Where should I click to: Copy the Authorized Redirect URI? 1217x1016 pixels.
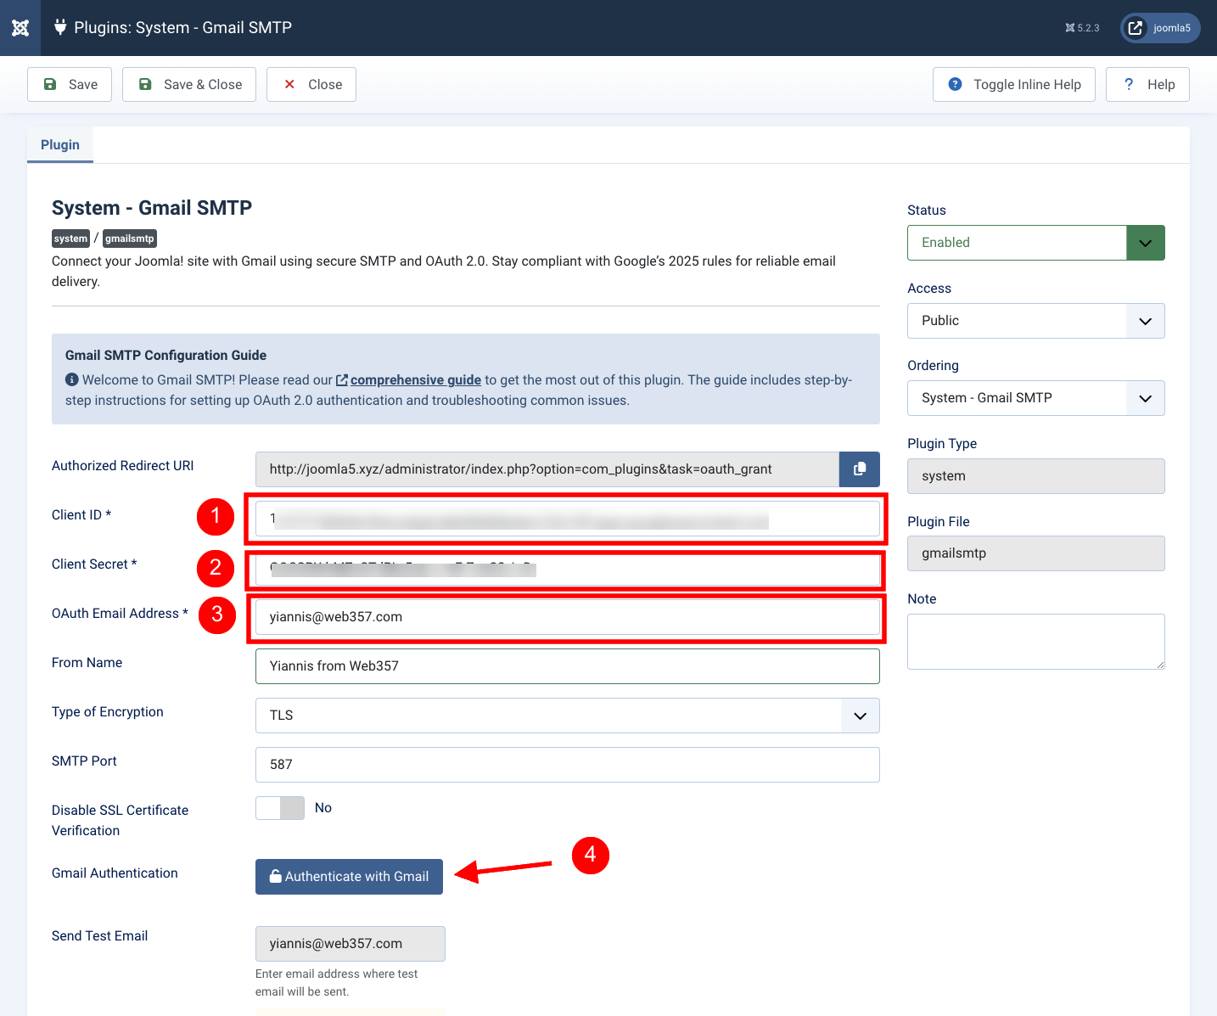[860, 469]
